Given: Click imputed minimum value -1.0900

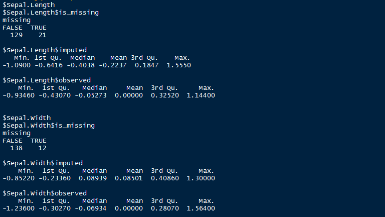Looking at the screenshot, I should [17, 65].
